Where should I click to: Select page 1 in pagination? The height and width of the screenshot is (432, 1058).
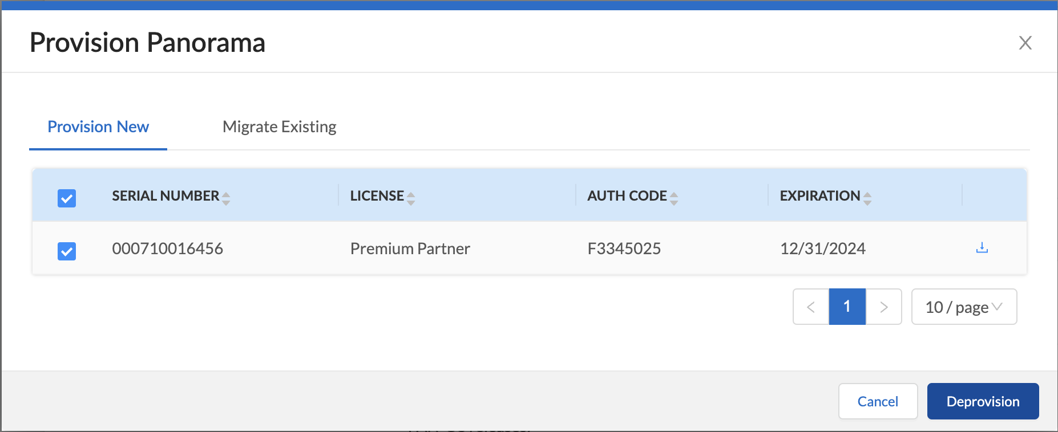pyautogui.click(x=847, y=307)
